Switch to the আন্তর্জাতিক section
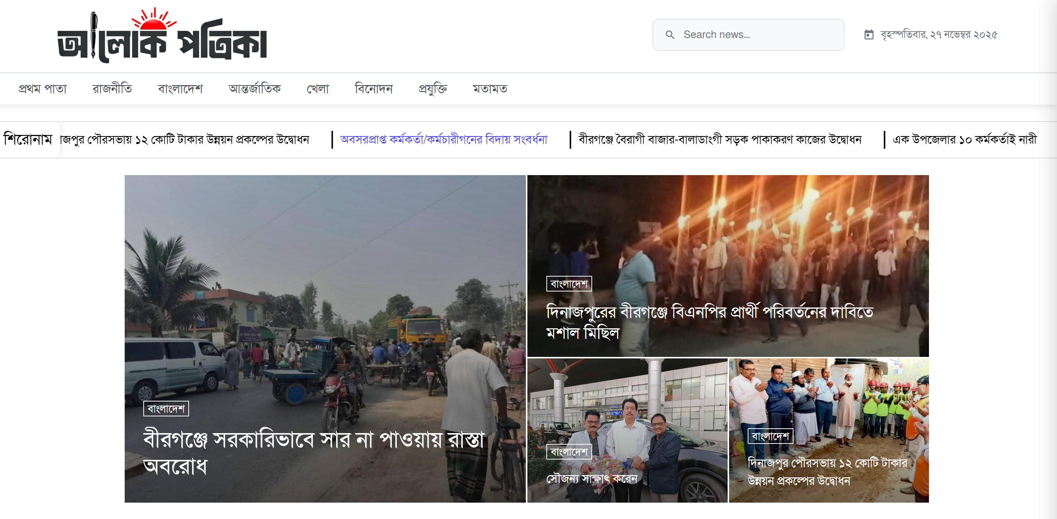The image size is (1057, 519). [255, 88]
